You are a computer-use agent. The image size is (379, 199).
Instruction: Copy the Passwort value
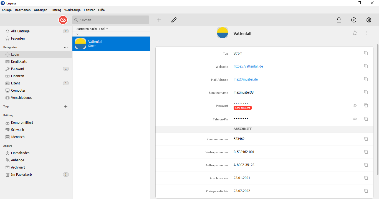coord(366,105)
